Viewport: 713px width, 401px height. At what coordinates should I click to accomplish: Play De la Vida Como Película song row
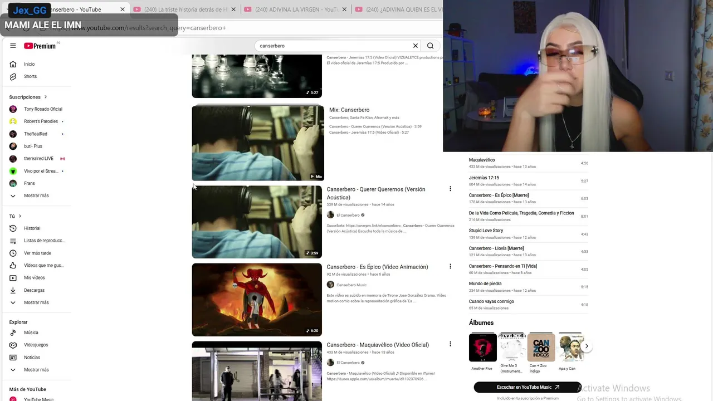[x=529, y=216]
